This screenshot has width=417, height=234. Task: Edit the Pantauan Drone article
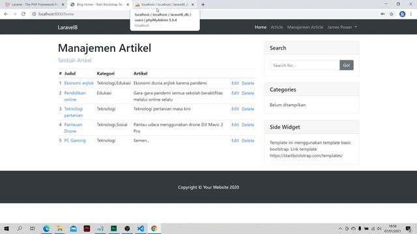(235, 125)
